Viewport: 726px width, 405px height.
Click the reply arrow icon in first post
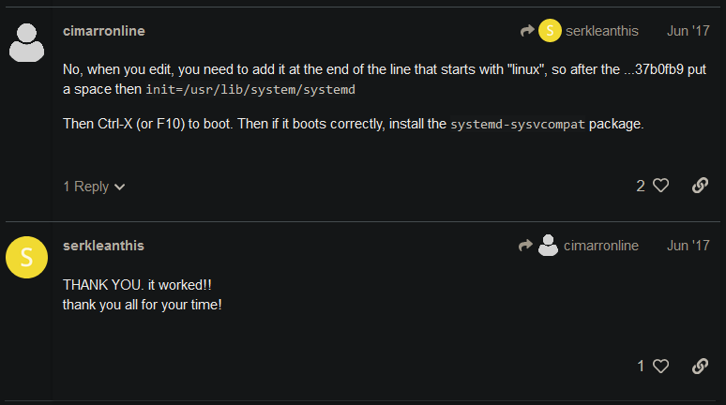pos(527,31)
